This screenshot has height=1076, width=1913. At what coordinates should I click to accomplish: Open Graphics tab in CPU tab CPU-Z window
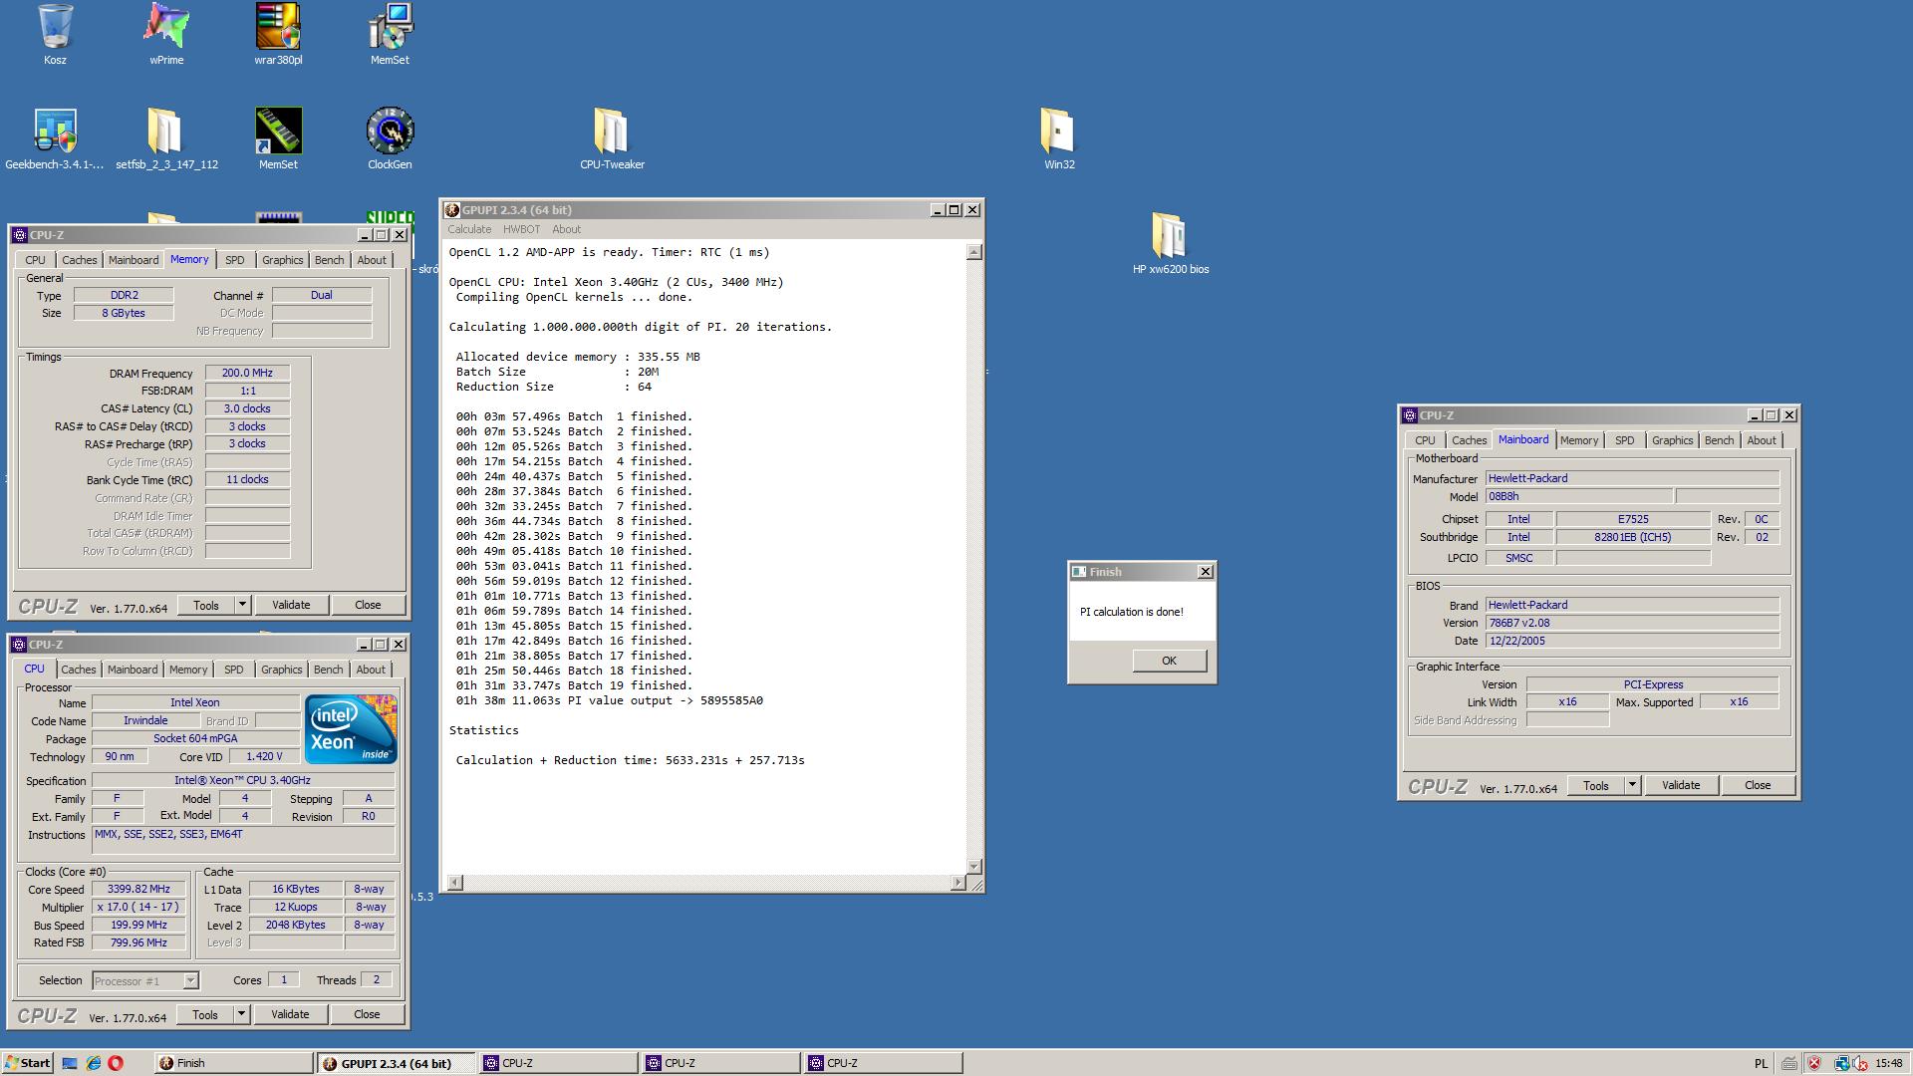(282, 670)
